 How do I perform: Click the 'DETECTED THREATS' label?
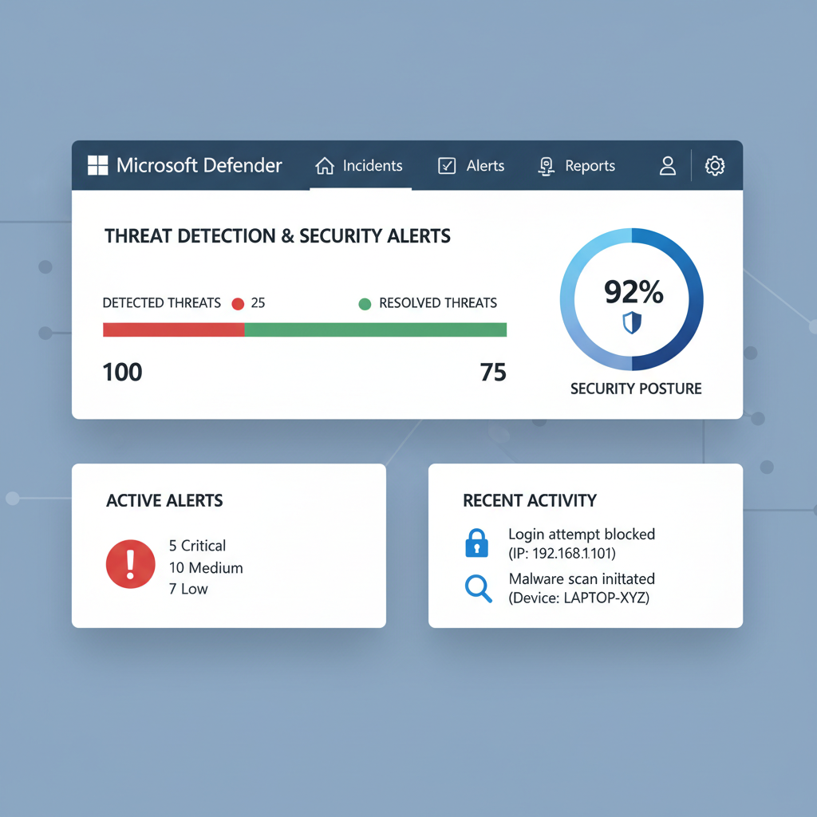(x=161, y=302)
